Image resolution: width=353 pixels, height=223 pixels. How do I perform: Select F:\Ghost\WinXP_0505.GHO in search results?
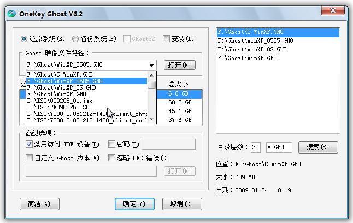click(278, 41)
